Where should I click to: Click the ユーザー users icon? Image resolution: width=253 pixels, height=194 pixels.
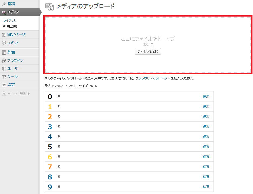pos(4,69)
